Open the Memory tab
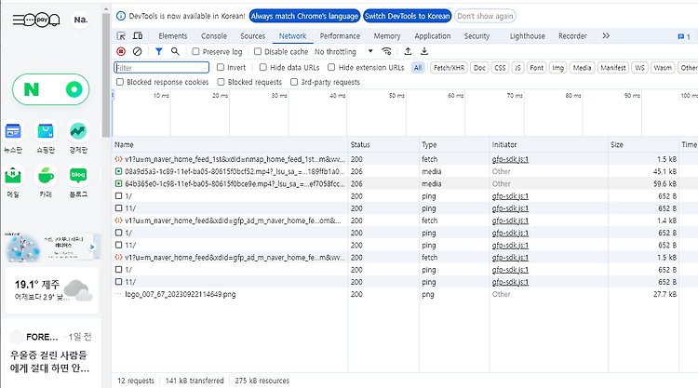Viewport: 698px width, 388px height. tap(387, 36)
